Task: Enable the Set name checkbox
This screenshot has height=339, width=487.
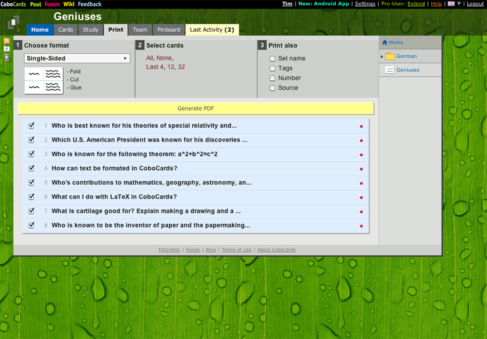Action: [x=273, y=59]
